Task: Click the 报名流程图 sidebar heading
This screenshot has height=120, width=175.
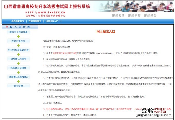Action: (20, 27)
